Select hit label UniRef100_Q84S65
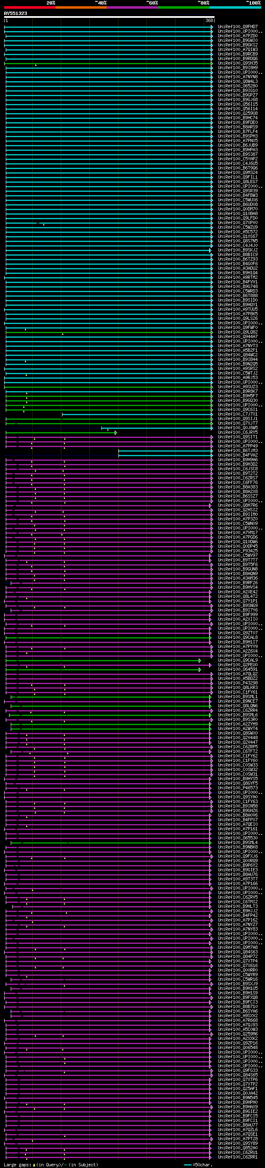The image size is (265, 1168). pos(238,1075)
